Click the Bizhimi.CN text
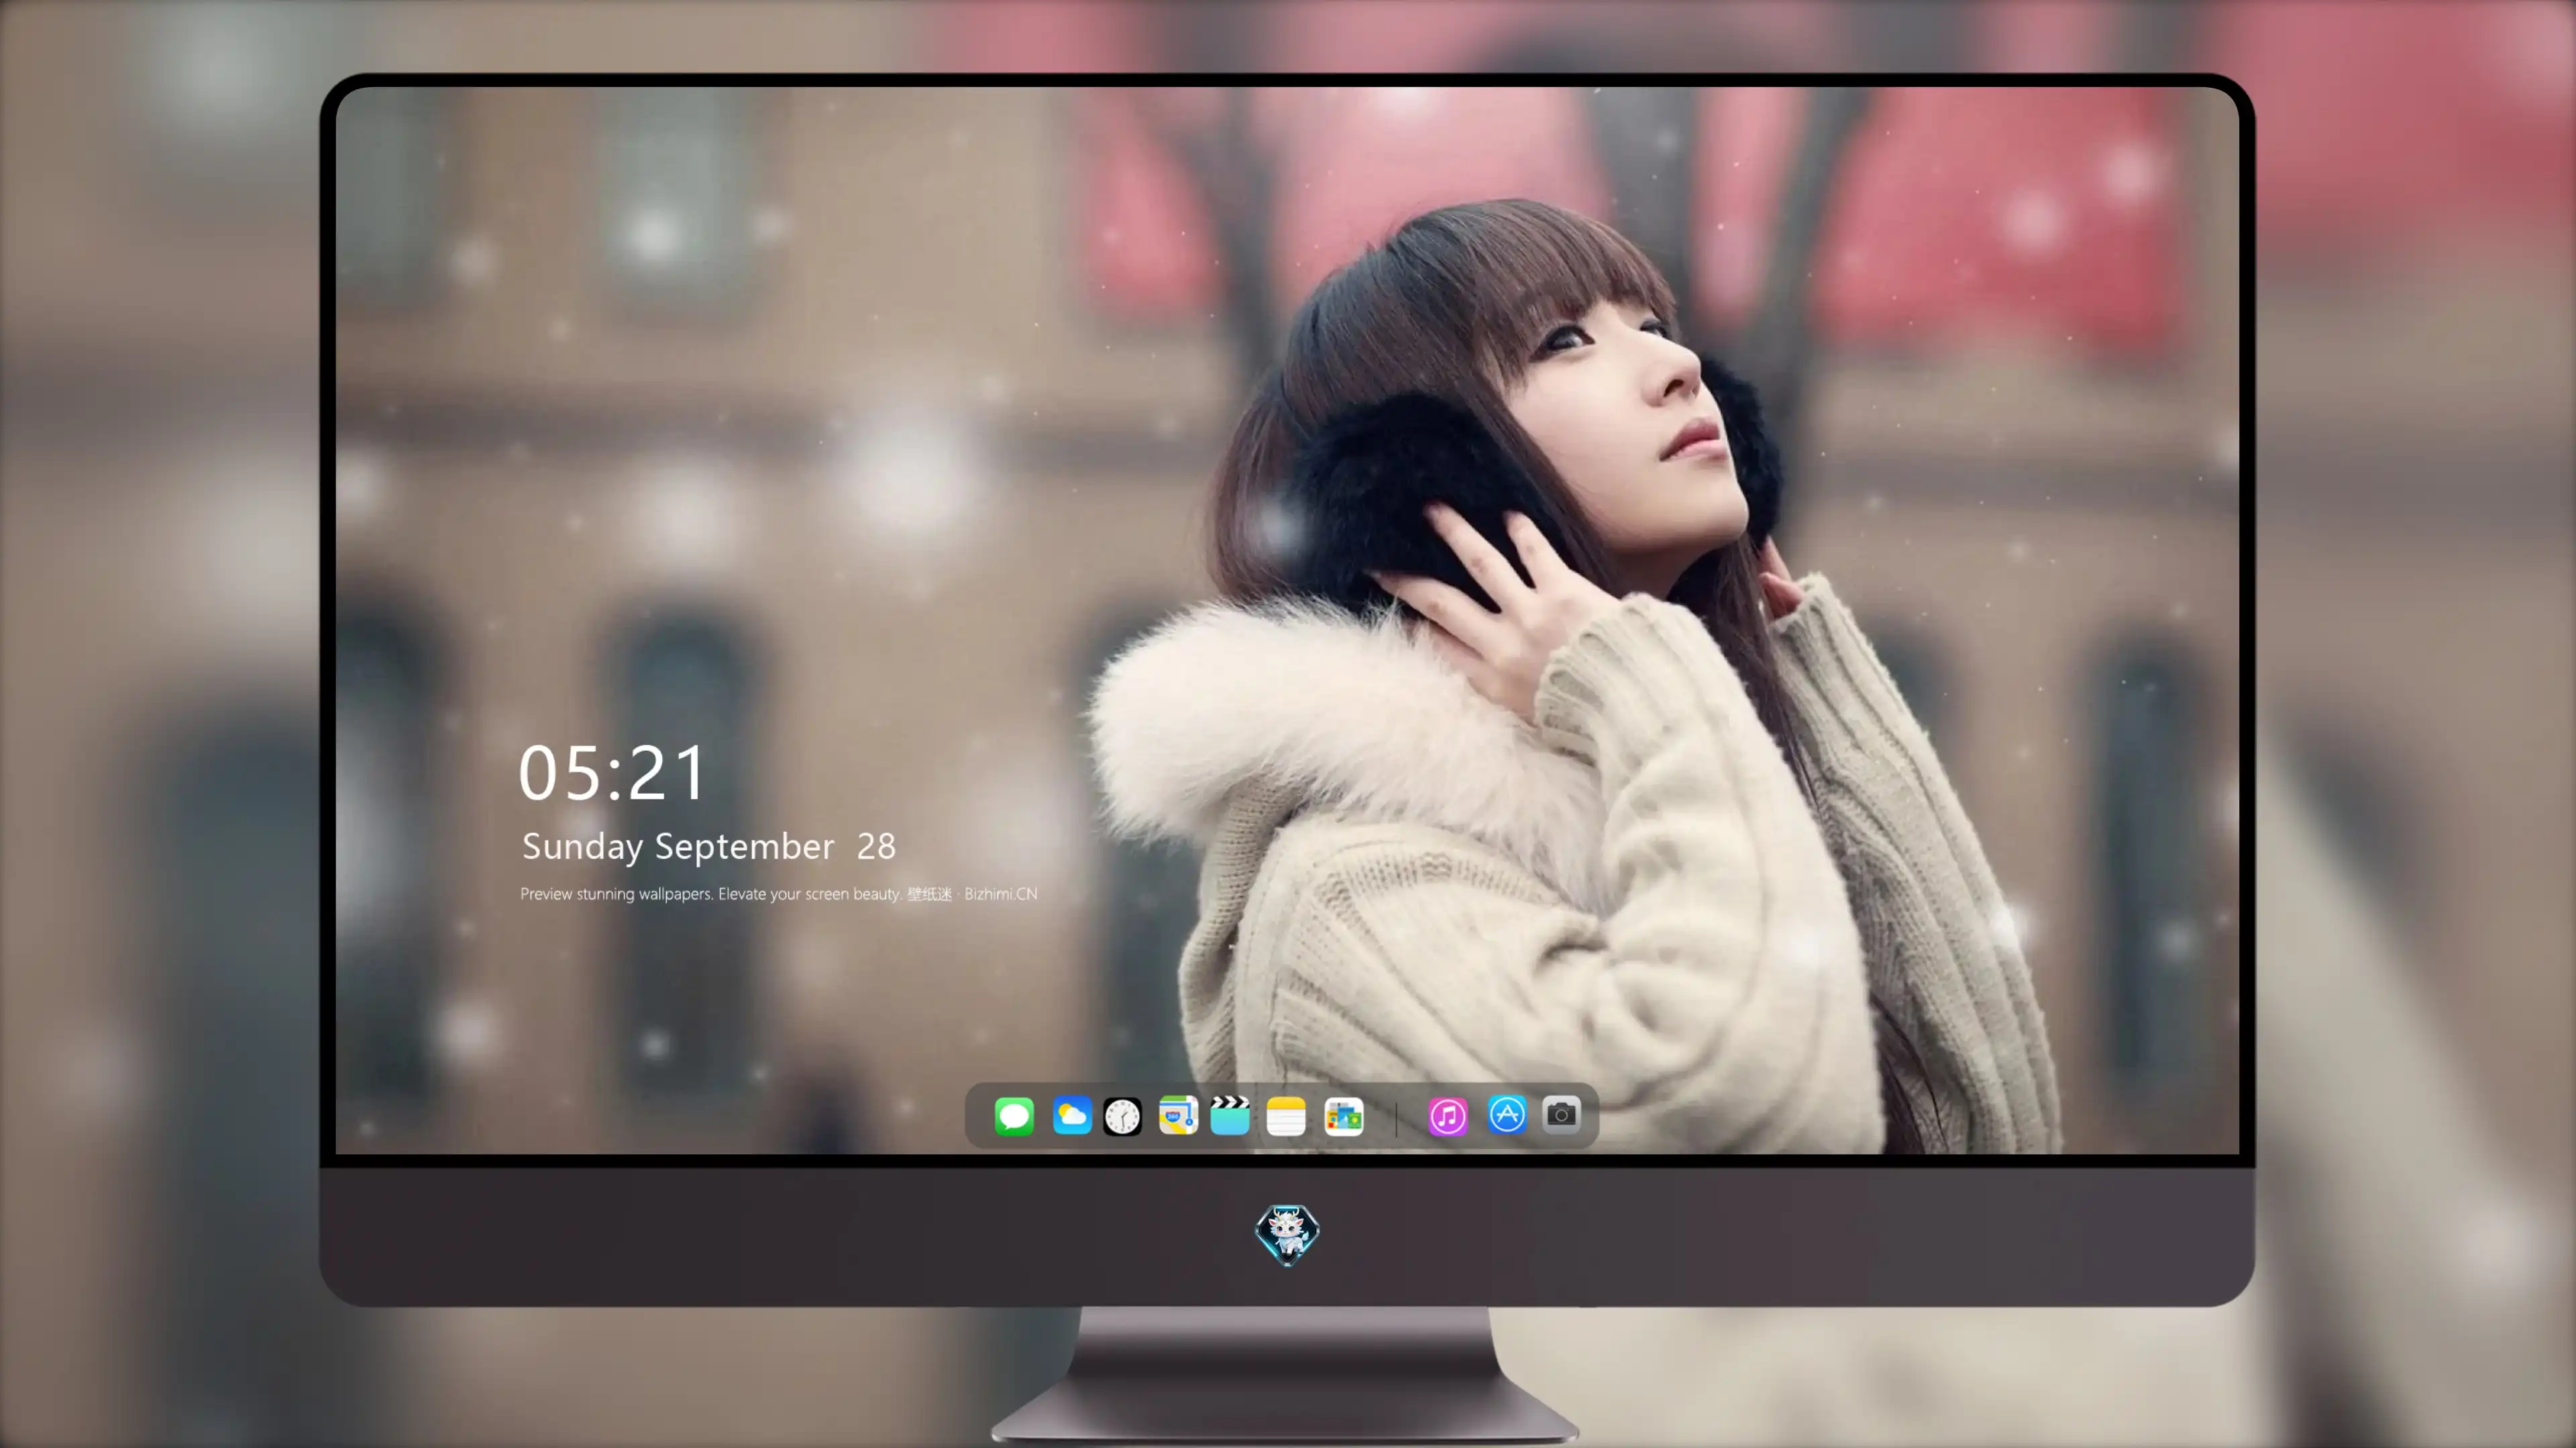The width and height of the screenshot is (2576, 1448). pos(1000,894)
